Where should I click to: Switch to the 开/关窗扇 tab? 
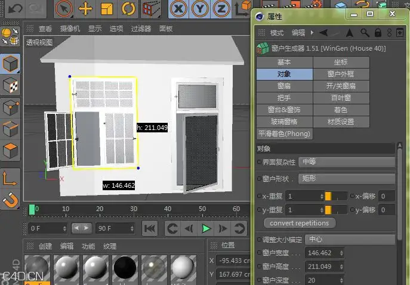tap(341, 86)
